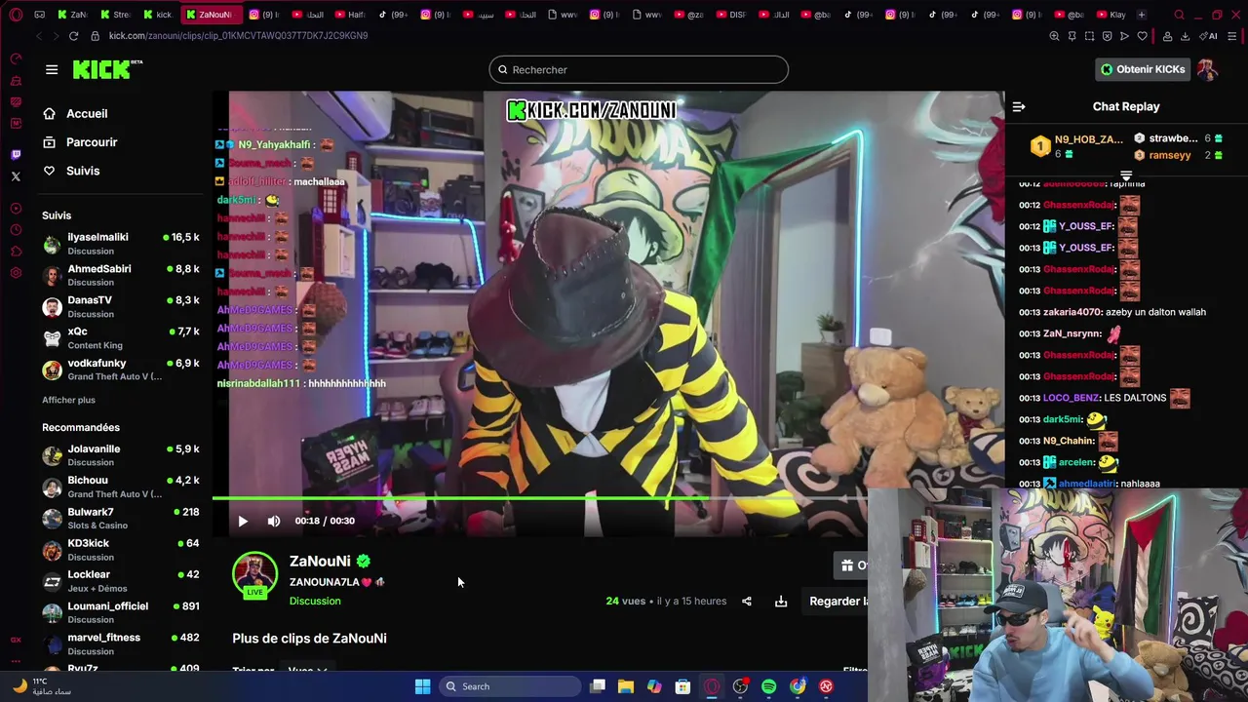
Task: Open the hamburger menu beside Kick logo
Action: coord(52,69)
